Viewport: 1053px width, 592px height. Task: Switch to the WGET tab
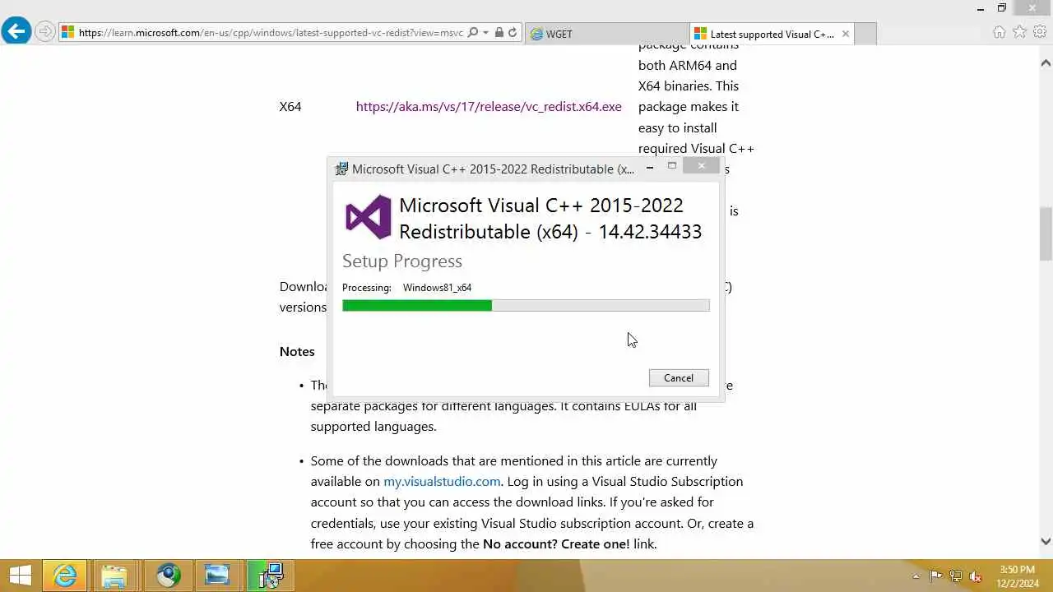click(x=605, y=34)
